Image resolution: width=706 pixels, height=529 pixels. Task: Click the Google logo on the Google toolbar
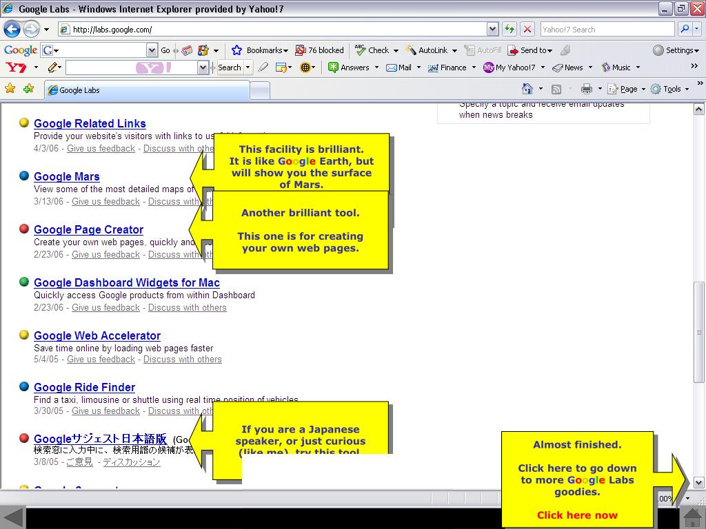20,50
